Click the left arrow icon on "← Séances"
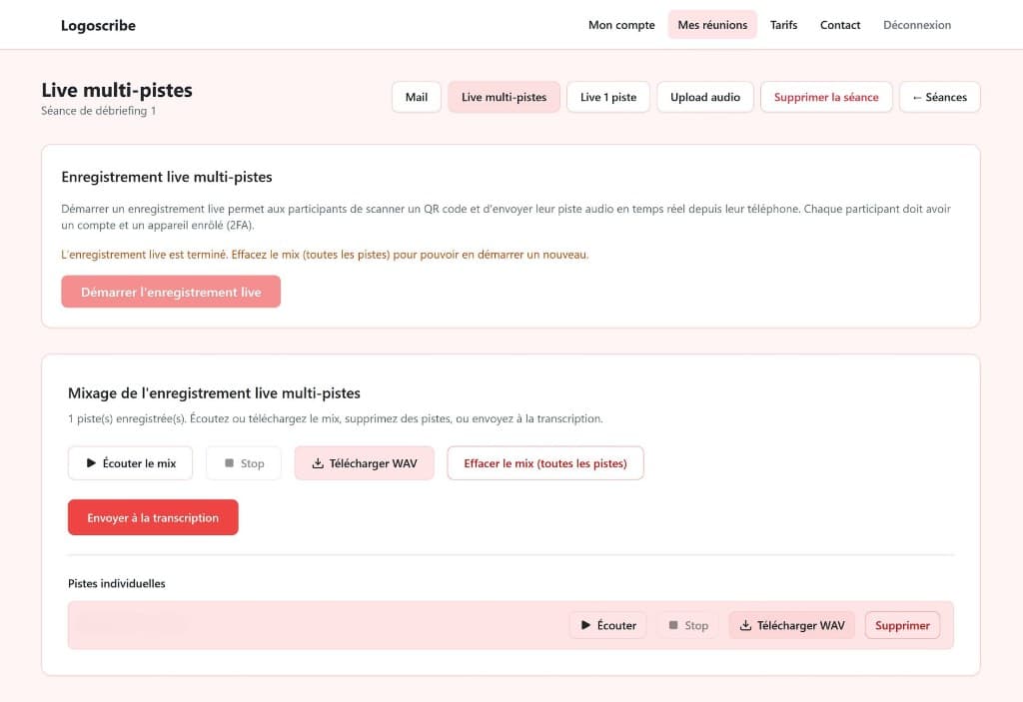 coord(918,97)
